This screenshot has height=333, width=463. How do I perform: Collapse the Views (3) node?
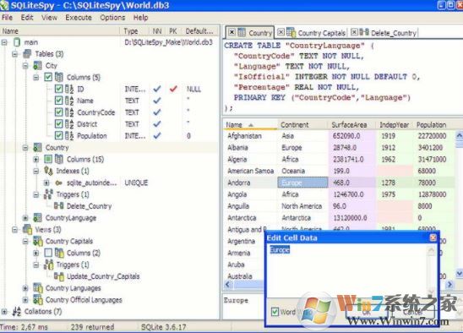[14, 230]
